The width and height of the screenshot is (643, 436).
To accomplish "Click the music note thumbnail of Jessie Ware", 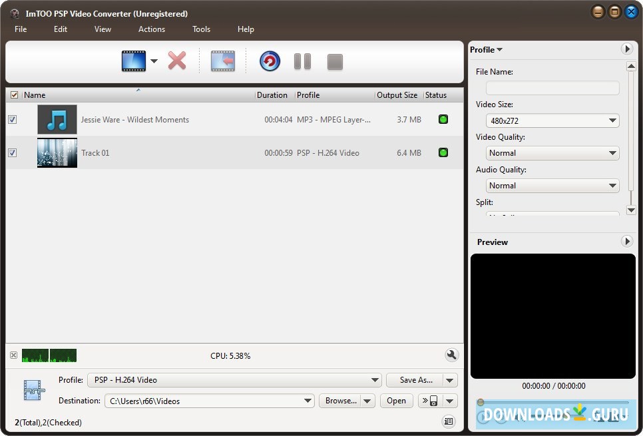I will [57, 119].
